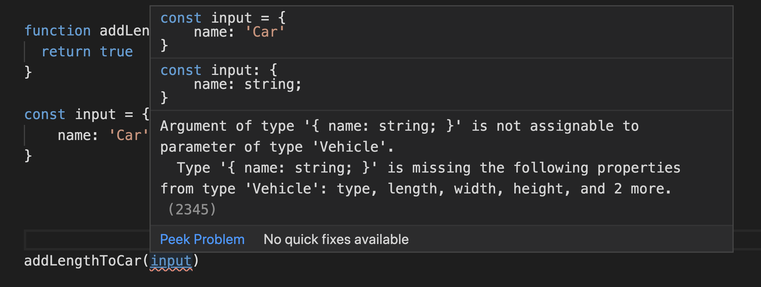Click the closing brace of the input object

pos(28,156)
